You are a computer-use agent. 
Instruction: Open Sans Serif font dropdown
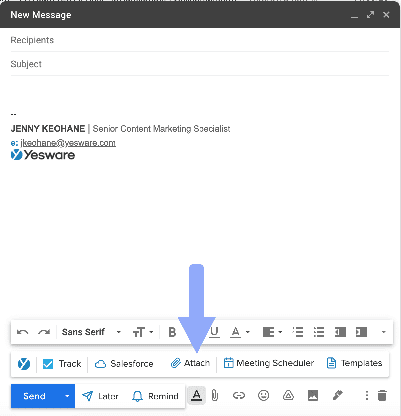pos(91,332)
